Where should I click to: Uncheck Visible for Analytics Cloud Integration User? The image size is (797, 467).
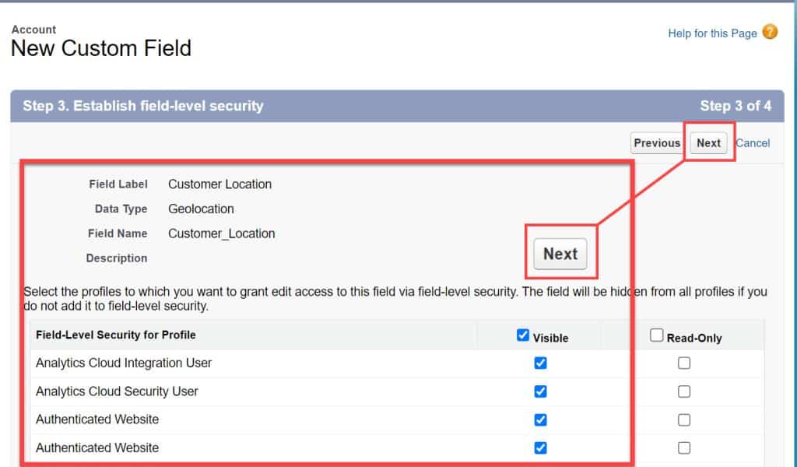pos(540,363)
